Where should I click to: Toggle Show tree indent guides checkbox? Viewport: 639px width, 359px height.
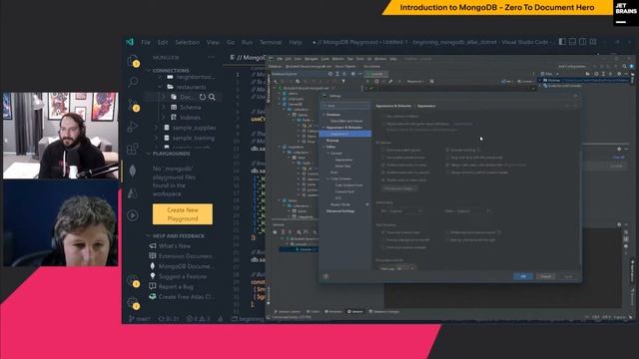coord(383,151)
